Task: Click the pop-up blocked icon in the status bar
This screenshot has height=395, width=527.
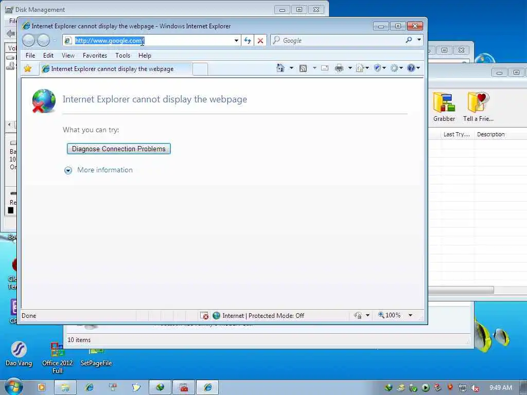Action: pos(204,316)
